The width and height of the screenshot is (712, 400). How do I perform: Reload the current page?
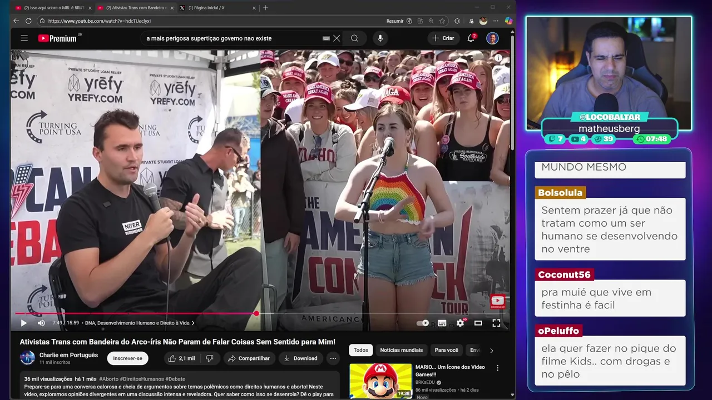[x=28, y=21]
